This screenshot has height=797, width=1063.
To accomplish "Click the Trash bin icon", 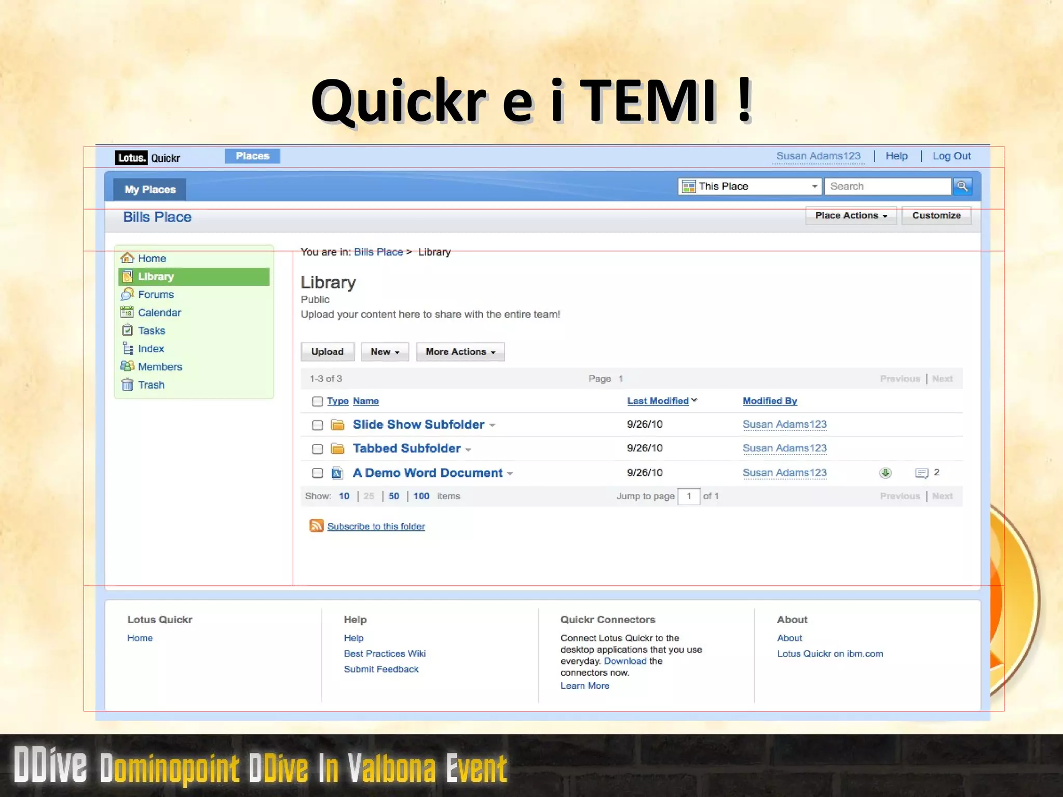I will coord(127,384).
